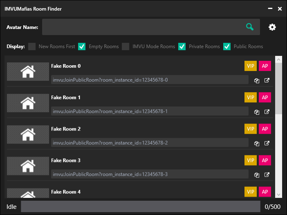Toggle the Public Rooms checkbox
This screenshot has width=287, height=215.
click(227, 47)
